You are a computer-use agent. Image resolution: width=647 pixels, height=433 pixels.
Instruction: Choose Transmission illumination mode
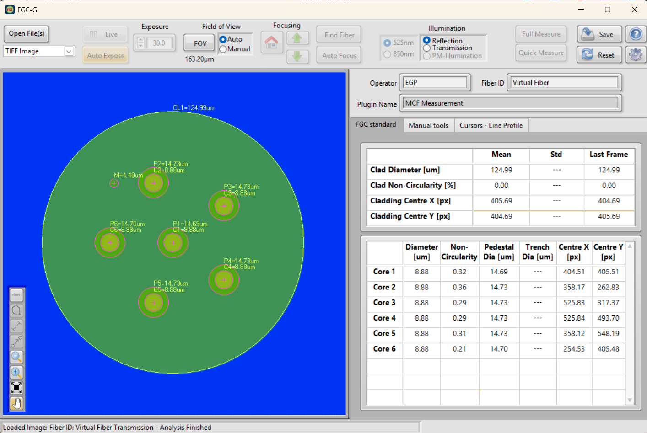(427, 48)
